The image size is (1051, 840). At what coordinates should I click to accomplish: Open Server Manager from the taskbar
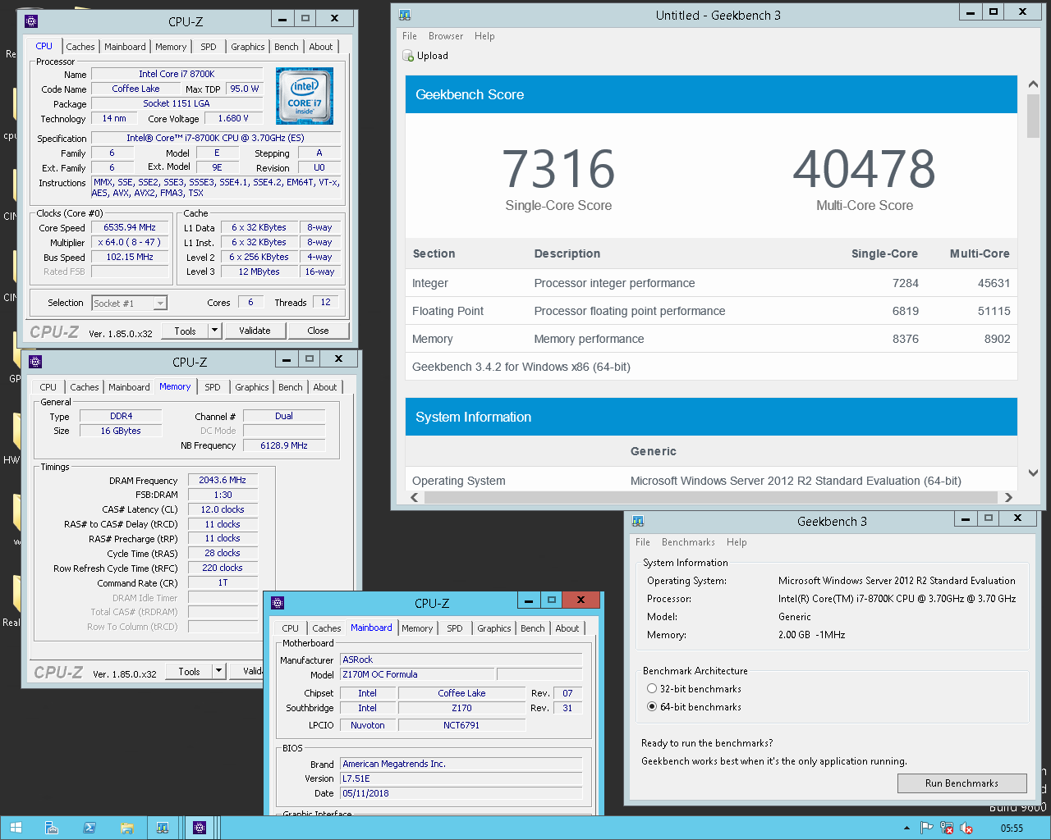(x=51, y=828)
